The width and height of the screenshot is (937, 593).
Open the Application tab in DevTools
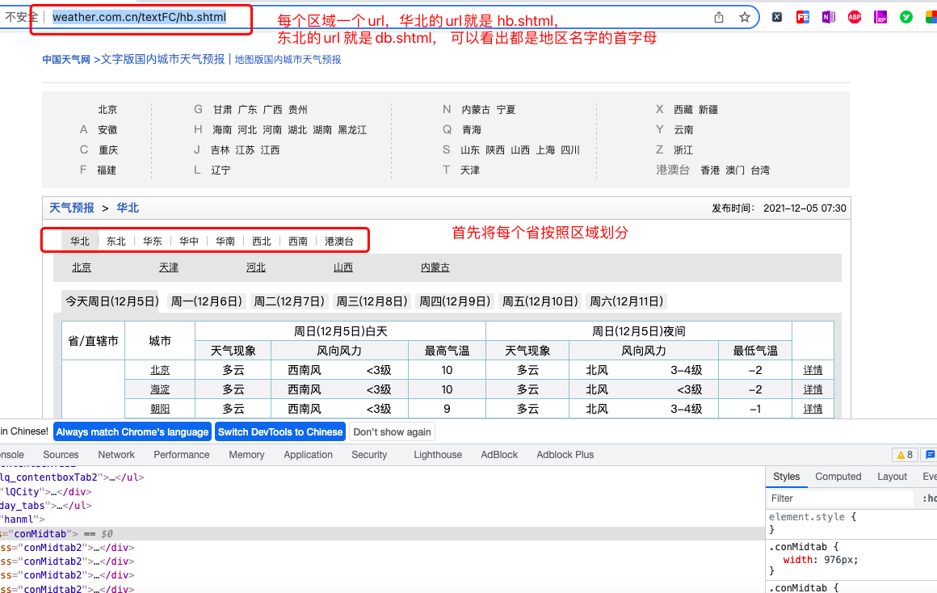point(309,455)
